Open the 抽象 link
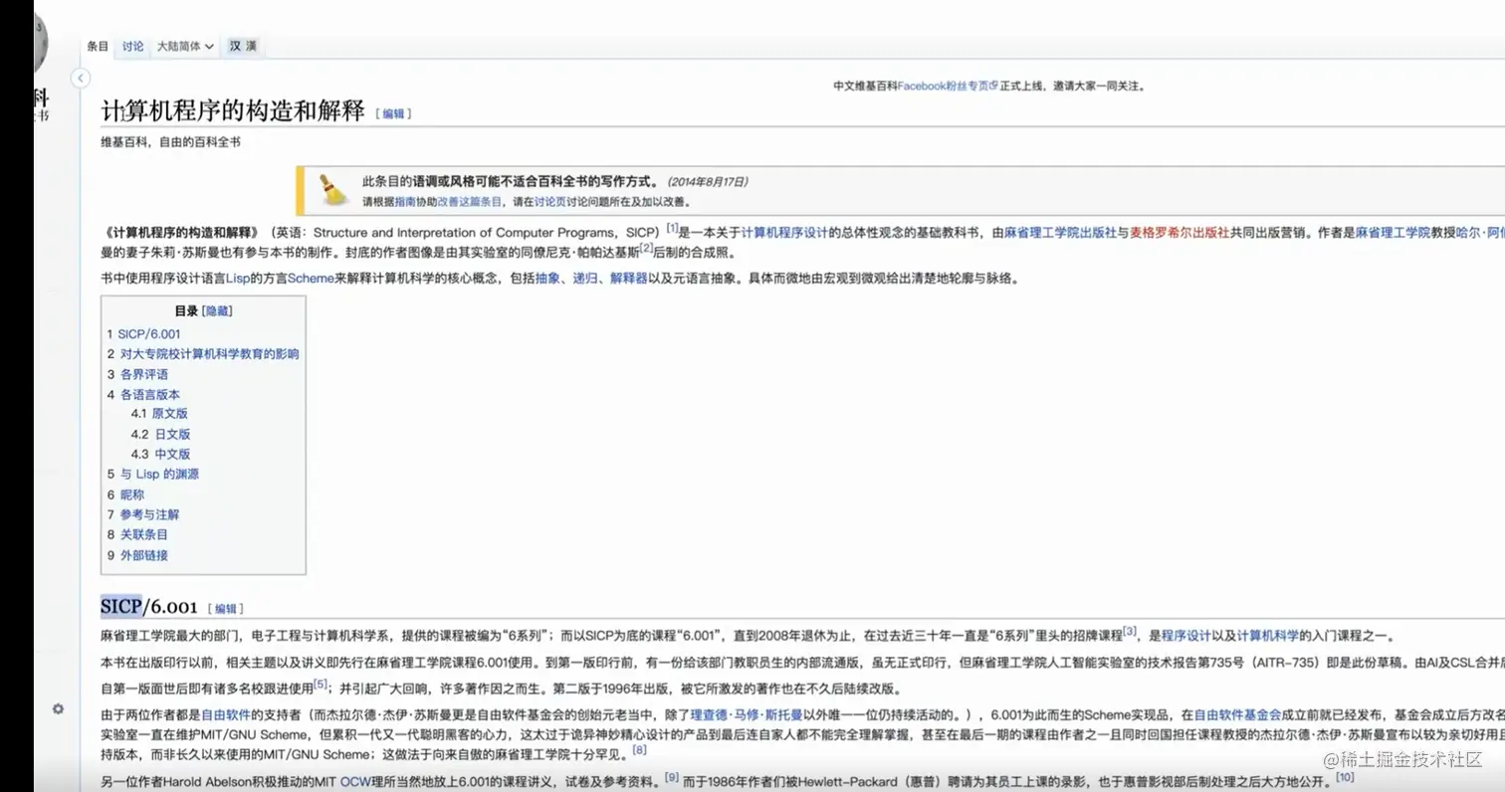This screenshot has width=1505, height=792. click(x=547, y=279)
